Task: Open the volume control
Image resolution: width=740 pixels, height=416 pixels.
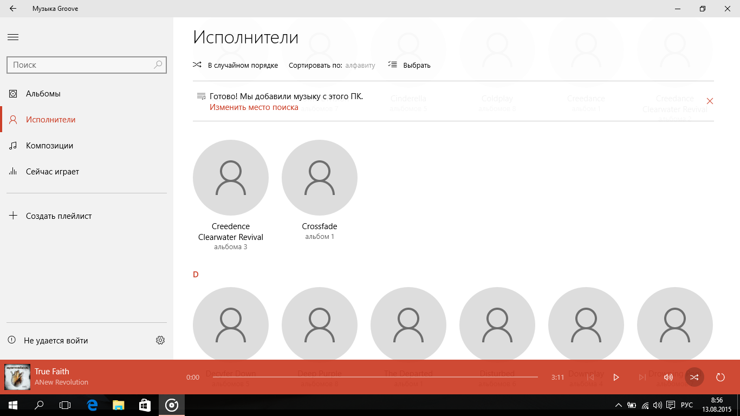Action: point(668,377)
